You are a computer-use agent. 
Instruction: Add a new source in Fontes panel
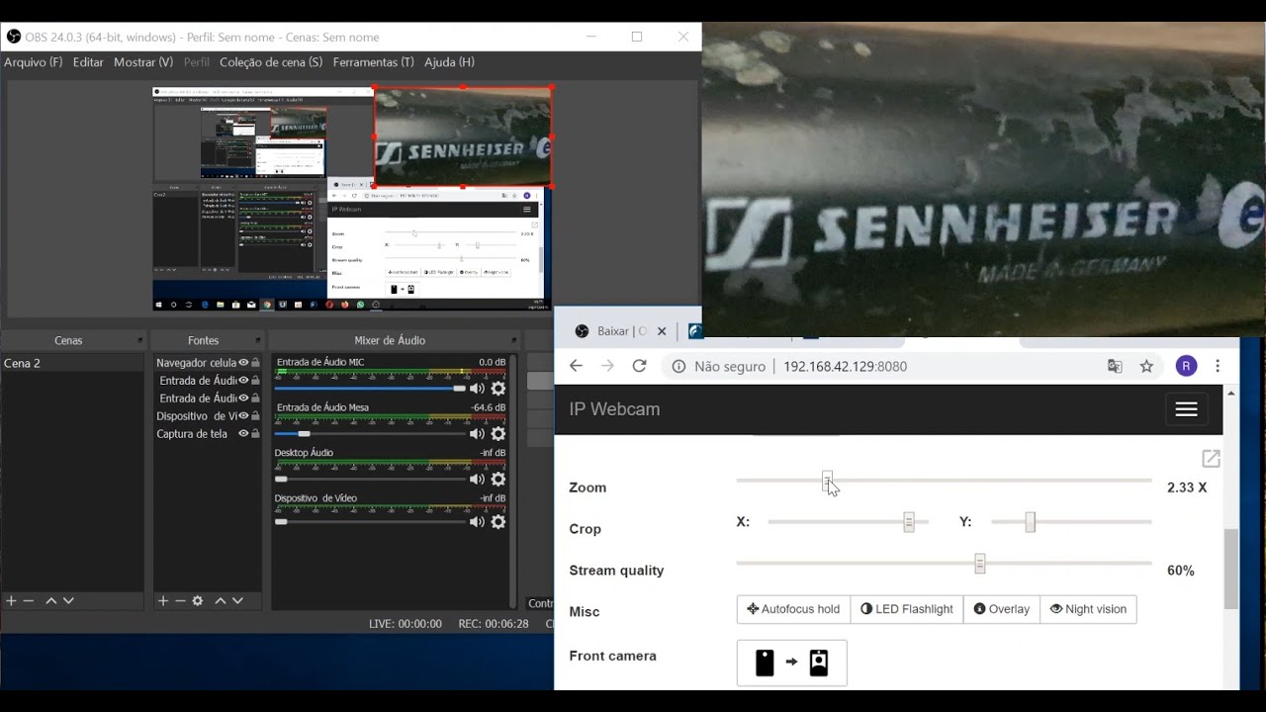163,600
